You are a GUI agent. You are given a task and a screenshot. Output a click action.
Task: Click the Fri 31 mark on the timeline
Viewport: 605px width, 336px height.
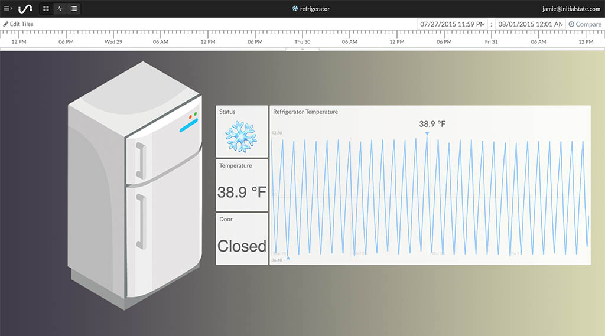pyautogui.click(x=491, y=42)
